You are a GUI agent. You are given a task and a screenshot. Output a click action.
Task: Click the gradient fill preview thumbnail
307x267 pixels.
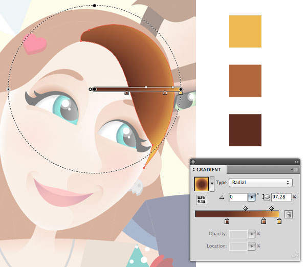tap(202, 184)
